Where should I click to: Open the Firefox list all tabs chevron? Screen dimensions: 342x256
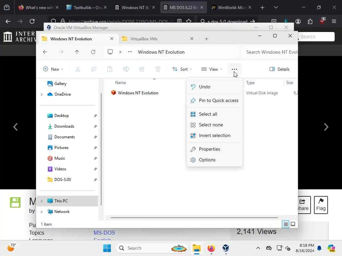pyautogui.click(x=276, y=7)
